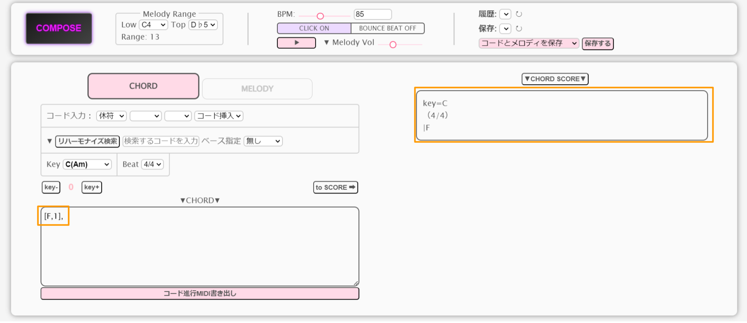Open the Low note dropdown showing C4

click(x=153, y=25)
